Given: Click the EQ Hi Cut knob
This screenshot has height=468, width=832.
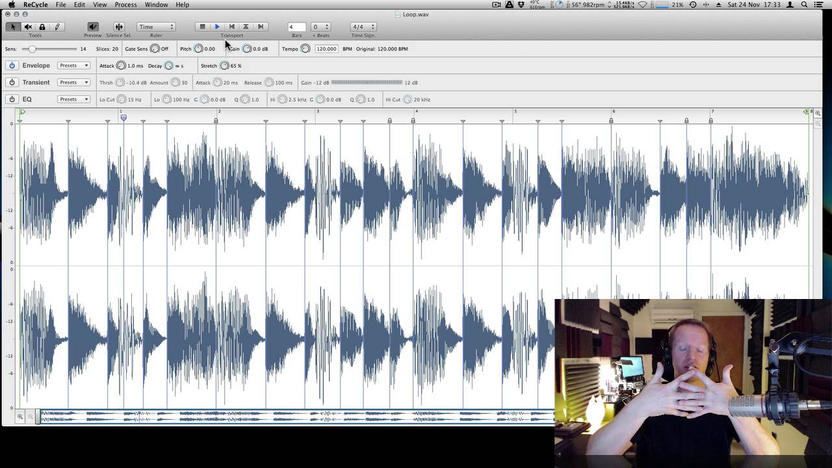Looking at the screenshot, I should click(408, 99).
